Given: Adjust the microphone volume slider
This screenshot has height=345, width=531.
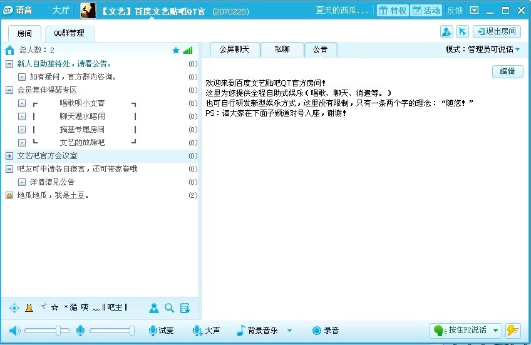Looking at the screenshot, I should click(x=112, y=331).
